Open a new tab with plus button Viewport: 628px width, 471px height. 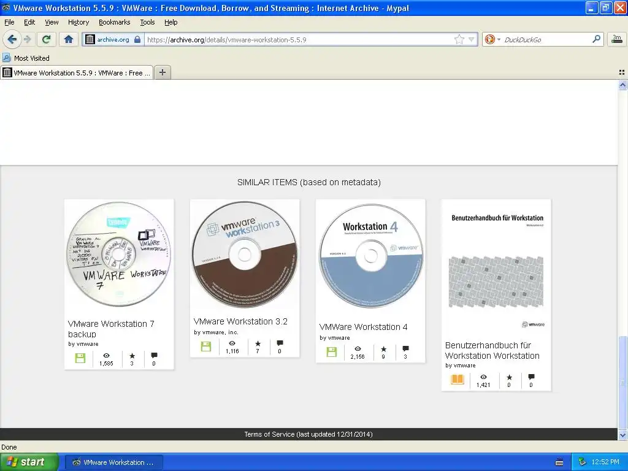[162, 72]
